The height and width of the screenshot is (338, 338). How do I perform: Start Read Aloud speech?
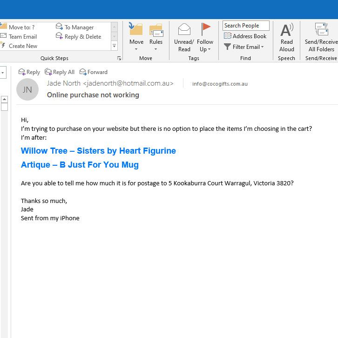click(286, 38)
